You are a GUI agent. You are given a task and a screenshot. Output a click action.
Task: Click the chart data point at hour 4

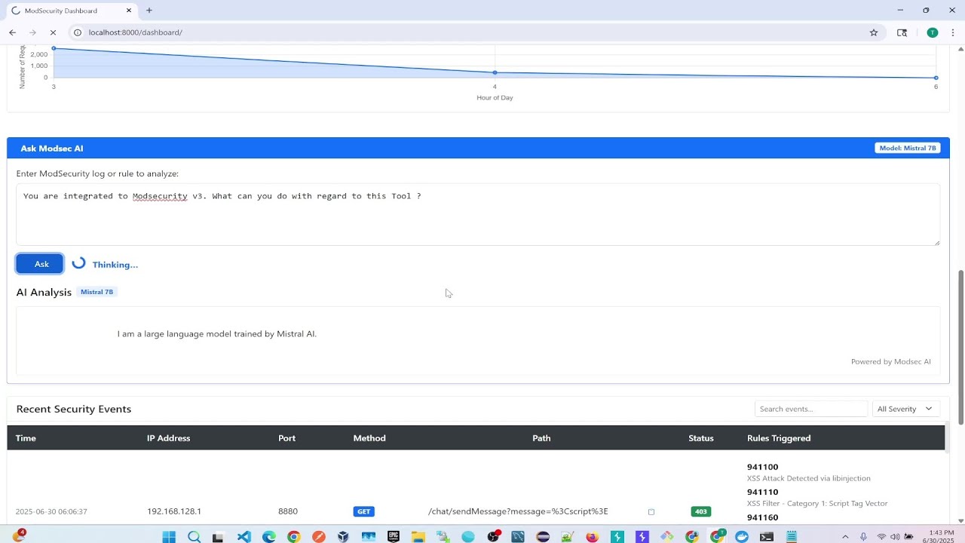pyautogui.click(x=495, y=72)
